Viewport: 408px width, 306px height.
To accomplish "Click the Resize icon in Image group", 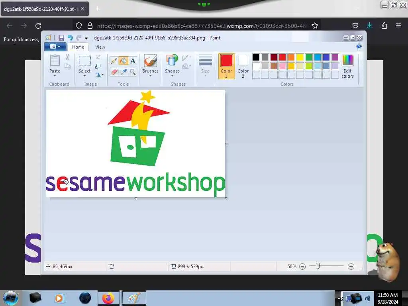I will point(98,66).
